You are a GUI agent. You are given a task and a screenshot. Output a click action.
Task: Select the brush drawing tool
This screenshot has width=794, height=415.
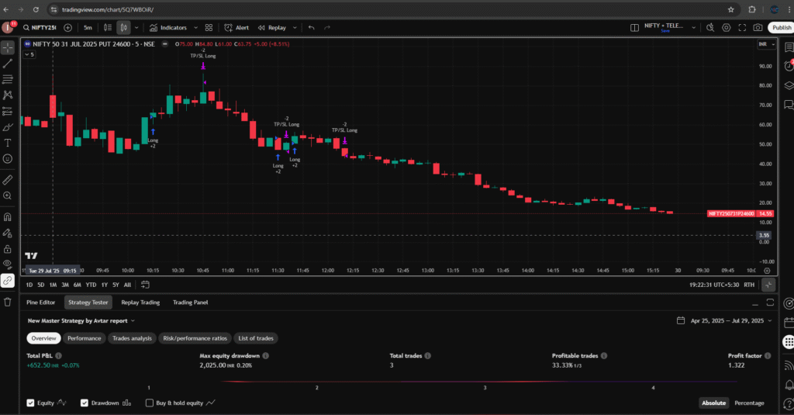tap(8, 127)
